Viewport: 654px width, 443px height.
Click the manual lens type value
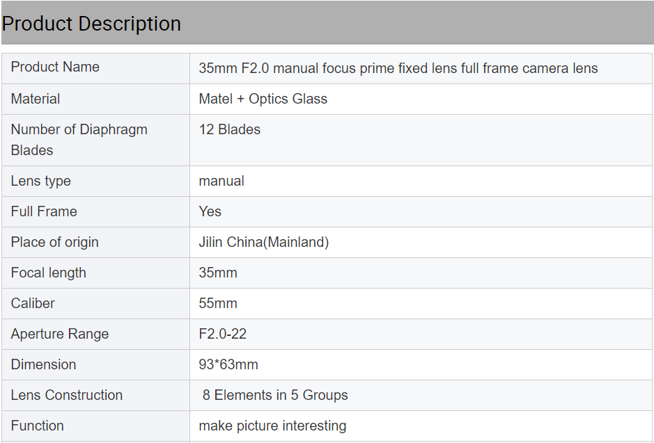click(221, 181)
